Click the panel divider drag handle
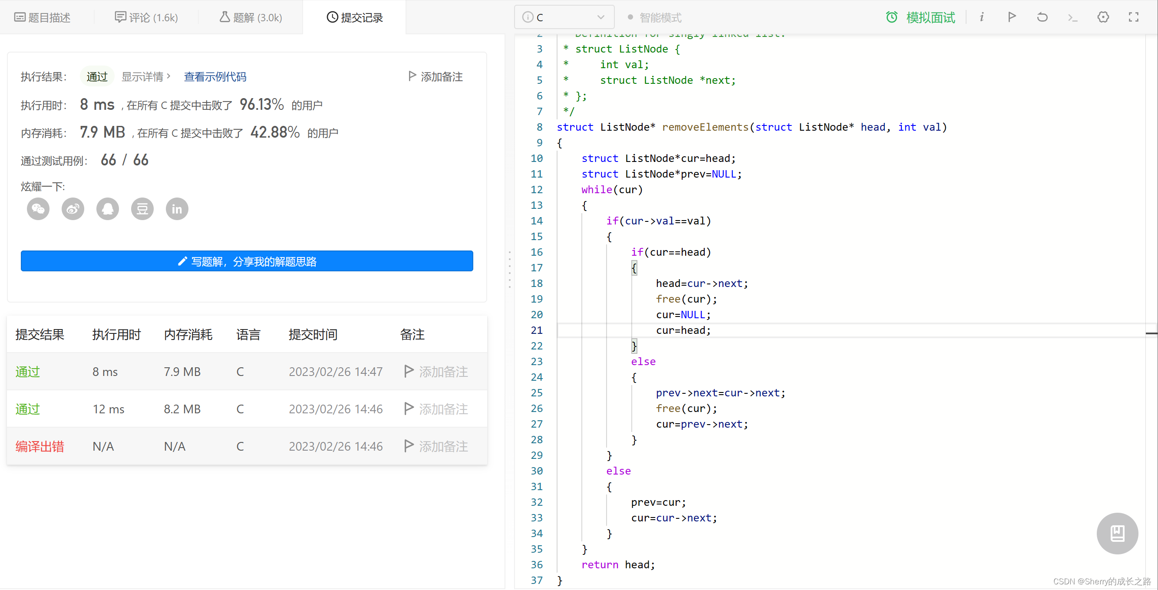Viewport: 1158px width, 590px height. (509, 270)
